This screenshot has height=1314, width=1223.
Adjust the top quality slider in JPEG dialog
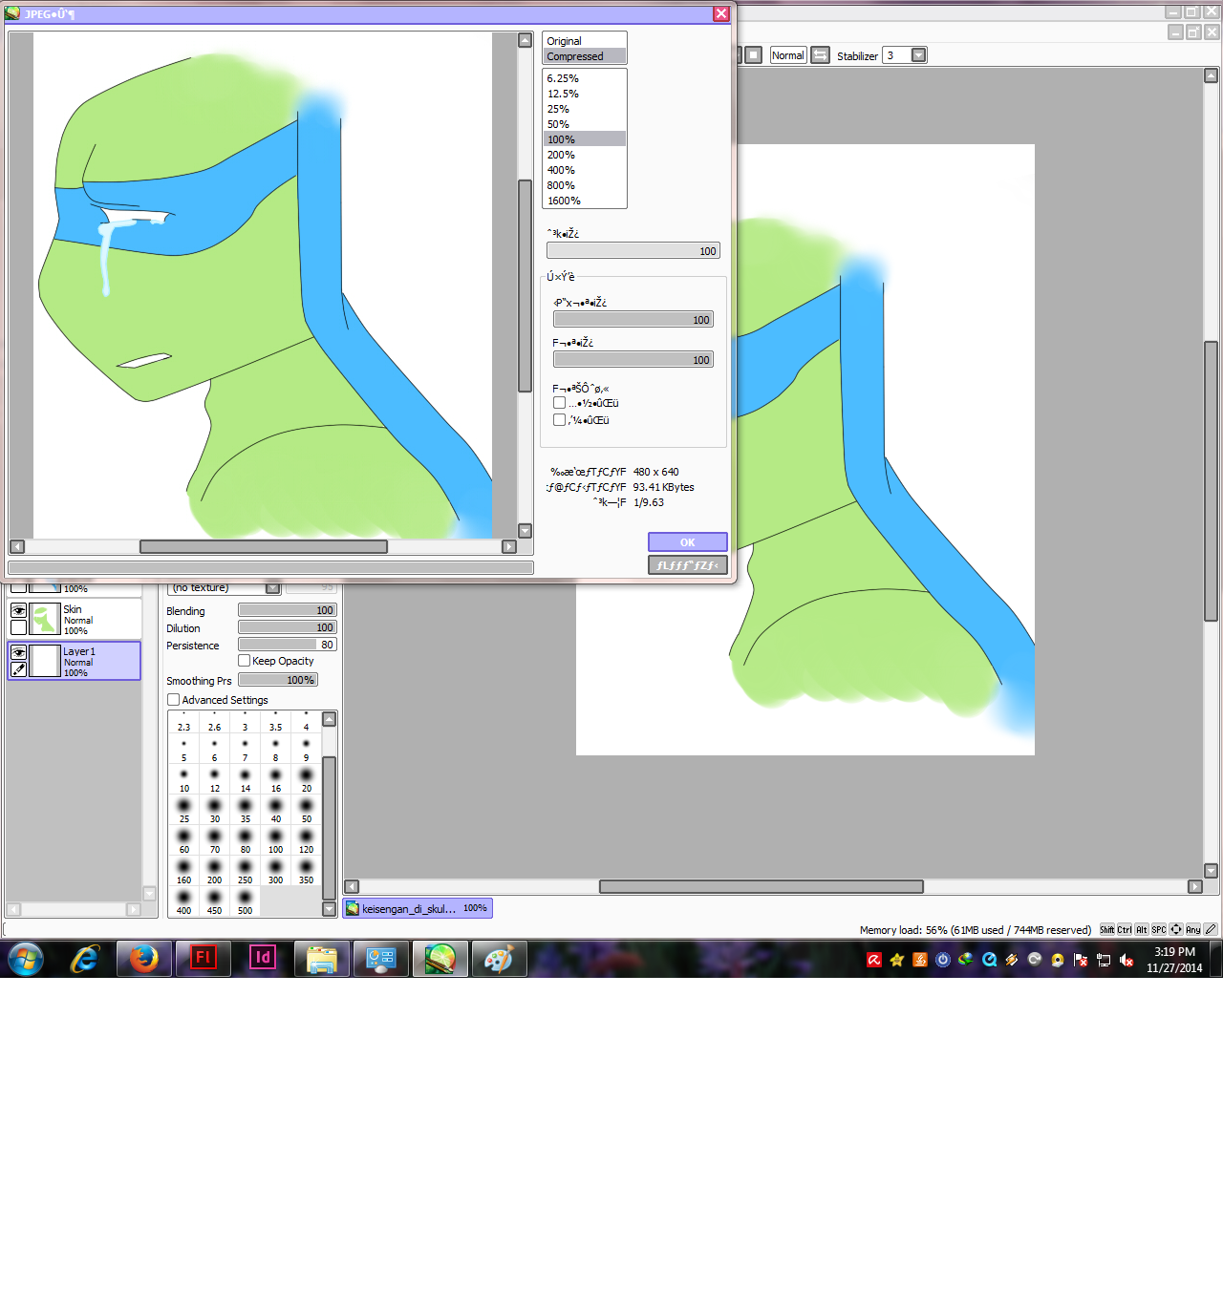coord(633,251)
